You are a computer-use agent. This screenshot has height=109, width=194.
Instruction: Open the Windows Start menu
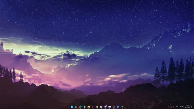pos(72,107)
